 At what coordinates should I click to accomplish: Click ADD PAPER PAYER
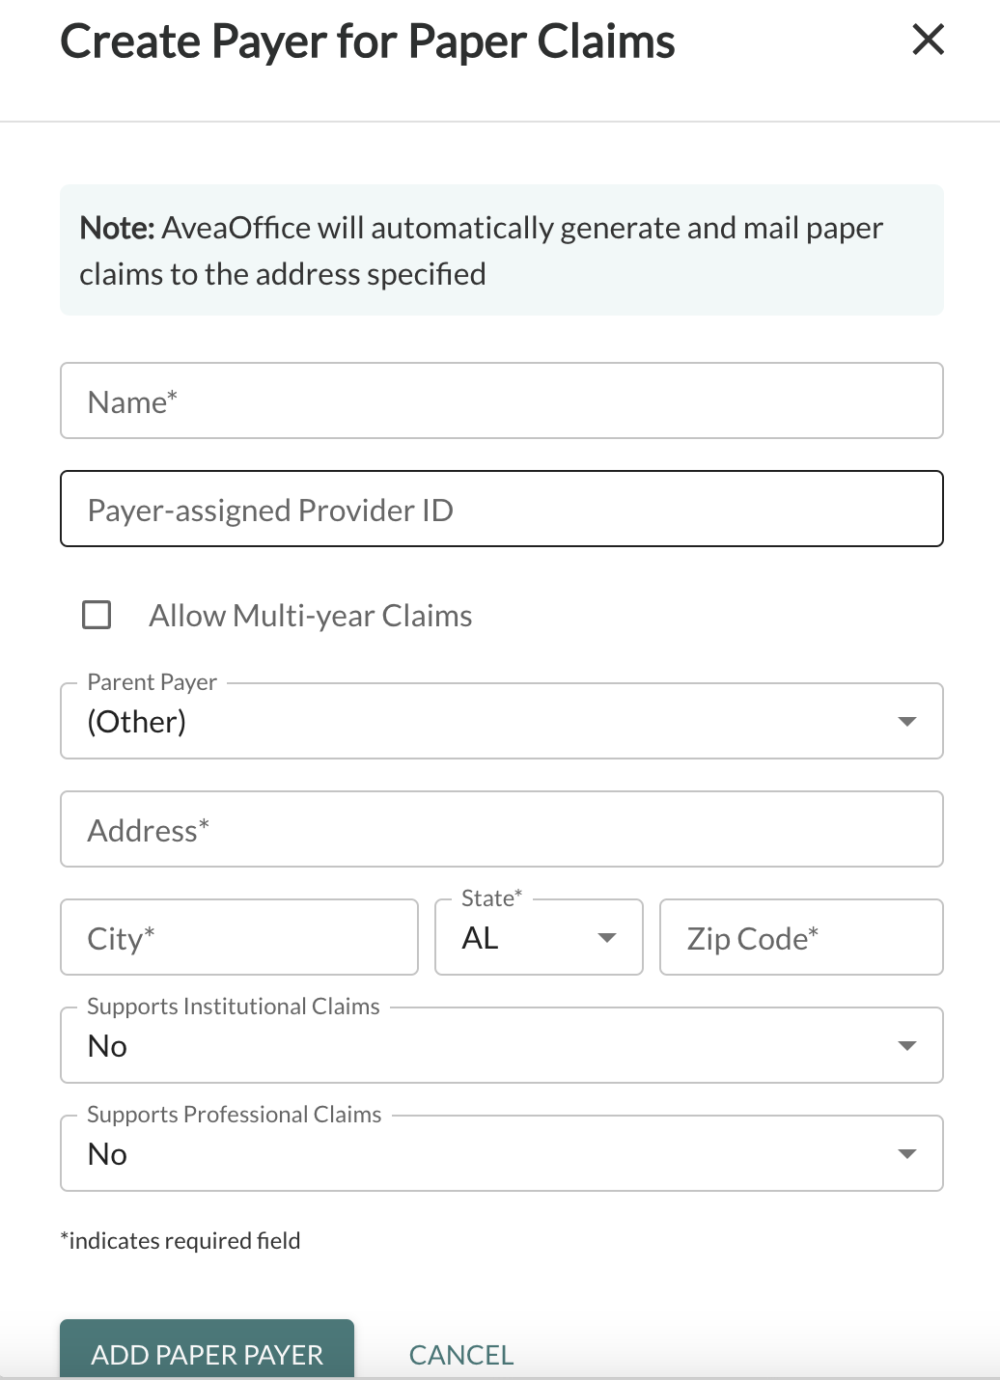click(207, 1355)
